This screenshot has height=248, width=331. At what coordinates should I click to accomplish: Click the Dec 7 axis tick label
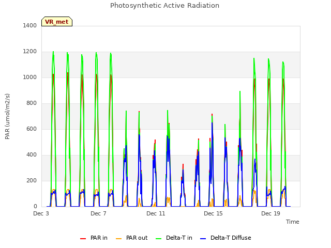(98, 213)
